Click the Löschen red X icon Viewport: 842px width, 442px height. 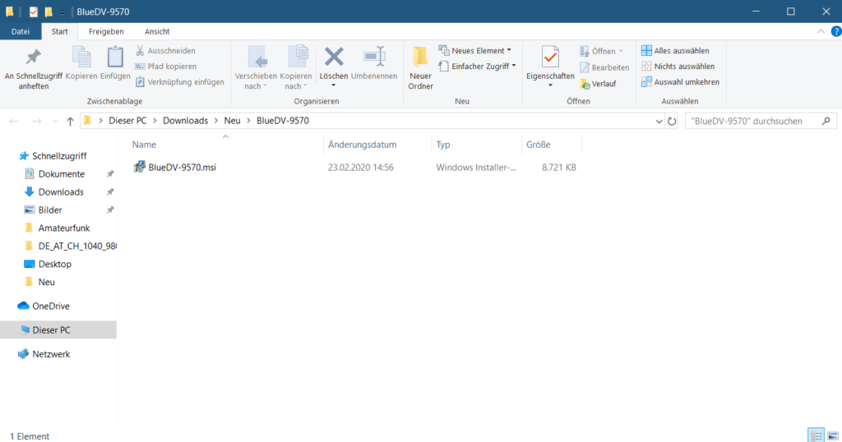[x=334, y=58]
